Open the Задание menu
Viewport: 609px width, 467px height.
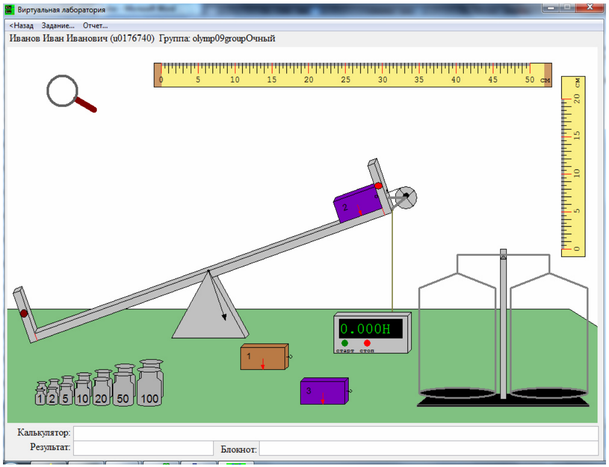pyautogui.click(x=58, y=26)
